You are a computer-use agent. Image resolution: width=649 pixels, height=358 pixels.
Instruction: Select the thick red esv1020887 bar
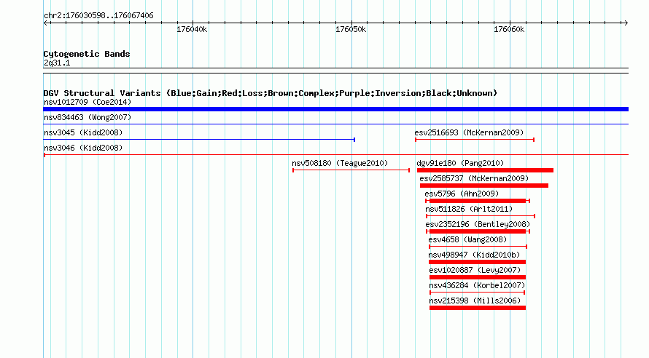pos(478,277)
